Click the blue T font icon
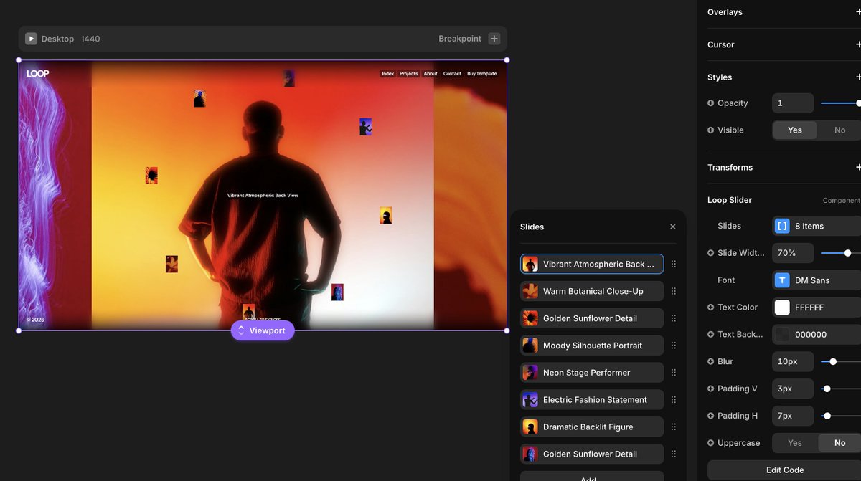Viewport: 861px width, 481px height. tap(782, 280)
